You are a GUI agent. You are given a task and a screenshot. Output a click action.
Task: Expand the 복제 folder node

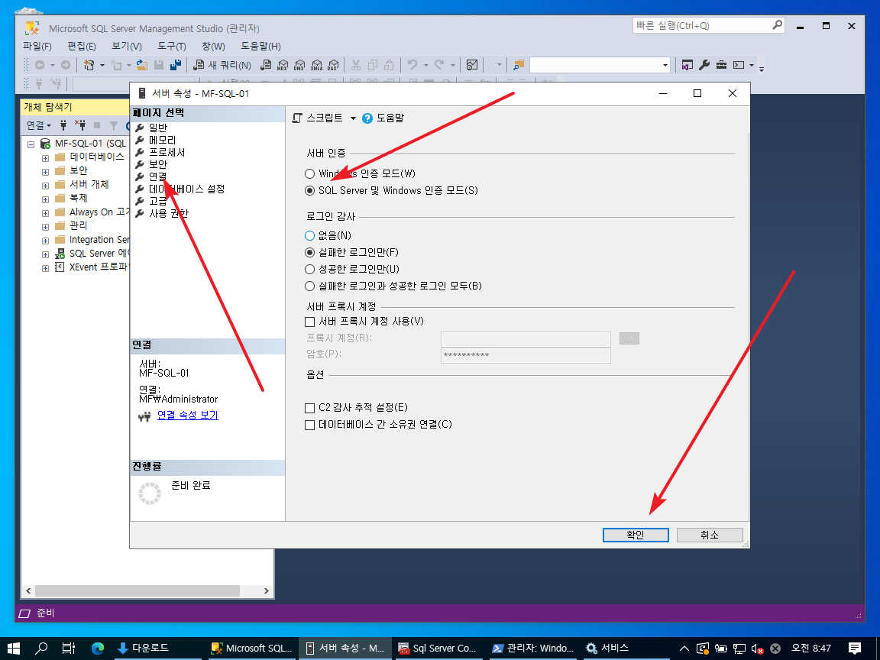[x=46, y=199]
